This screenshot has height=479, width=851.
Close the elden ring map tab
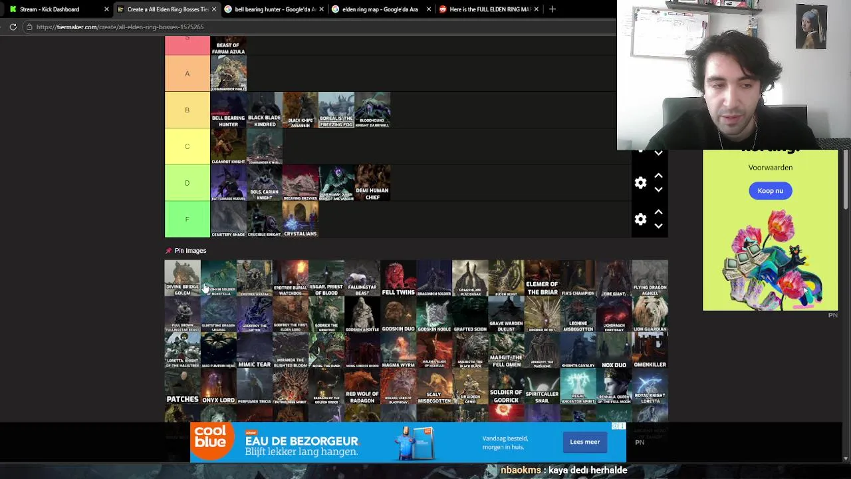coord(429,9)
